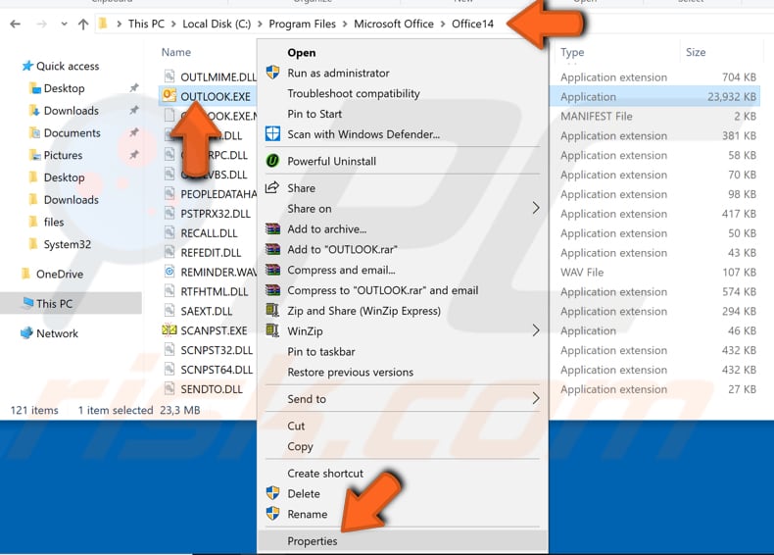Screen dimensions: 774x555
Task: Click the OneDrive folder icon
Action: point(26,274)
